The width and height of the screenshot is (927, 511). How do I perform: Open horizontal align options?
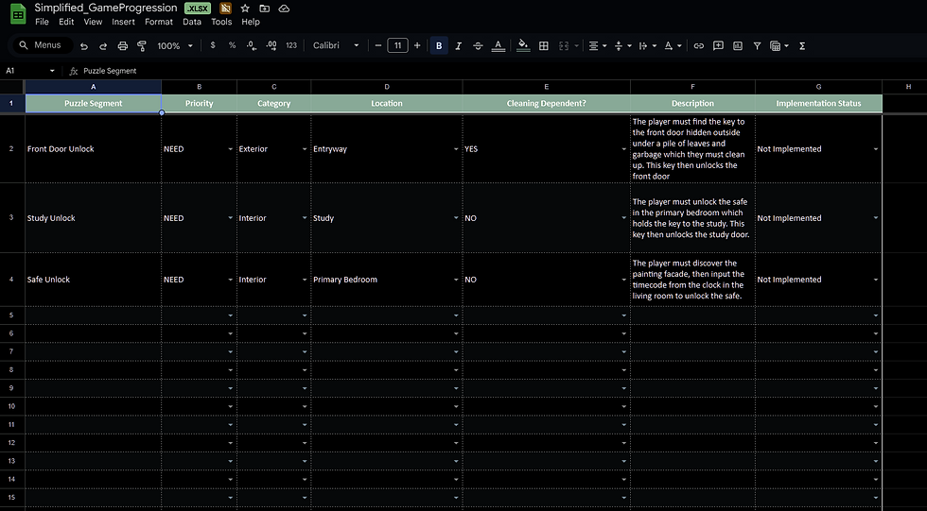coord(598,45)
